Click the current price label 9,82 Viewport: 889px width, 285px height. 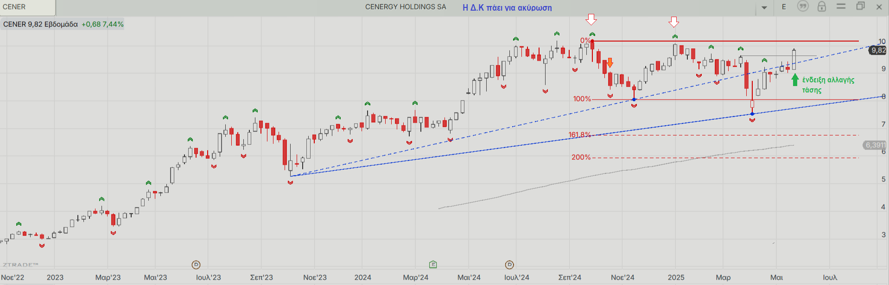point(878,50)
